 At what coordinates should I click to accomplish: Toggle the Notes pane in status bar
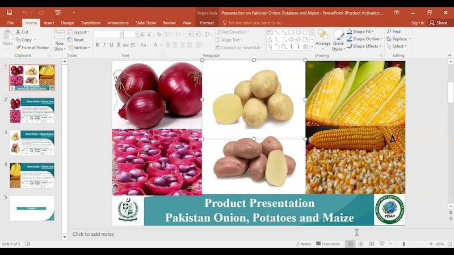[x=303, y=244]
